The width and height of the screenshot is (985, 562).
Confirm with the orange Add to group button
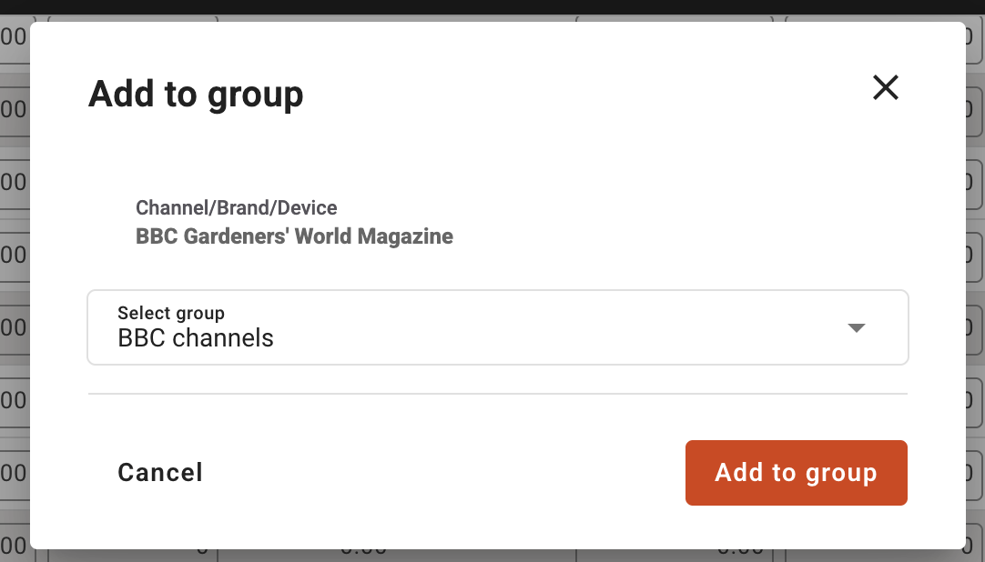pyautogui.click(x=796, y=472)
